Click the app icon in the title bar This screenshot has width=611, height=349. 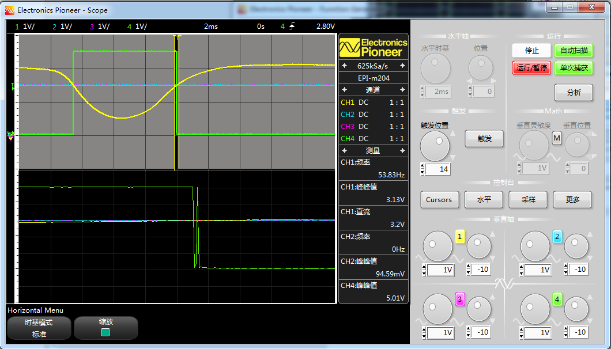(9, 10)
